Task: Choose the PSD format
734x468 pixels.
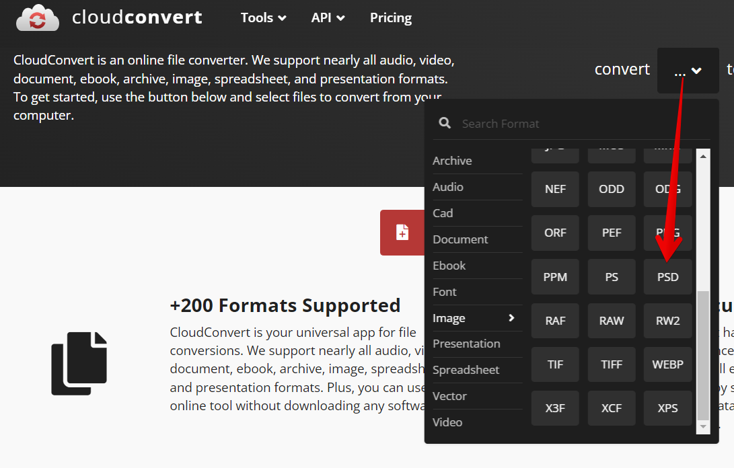Action: point(667,276)
